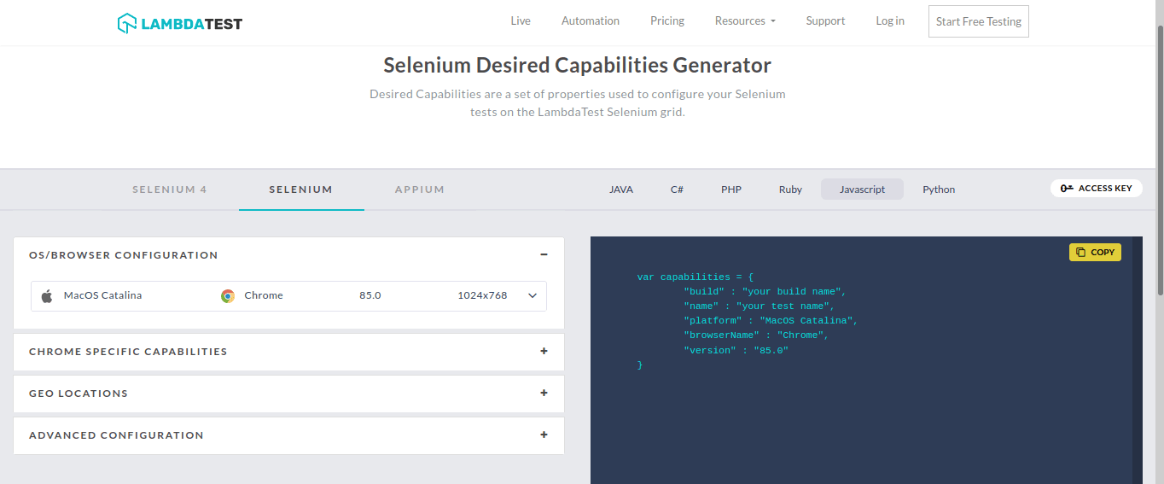Click the clipboard icon in the COPY button
The width and height of the screenshot is (1164, 484).
coord(1080,252)
